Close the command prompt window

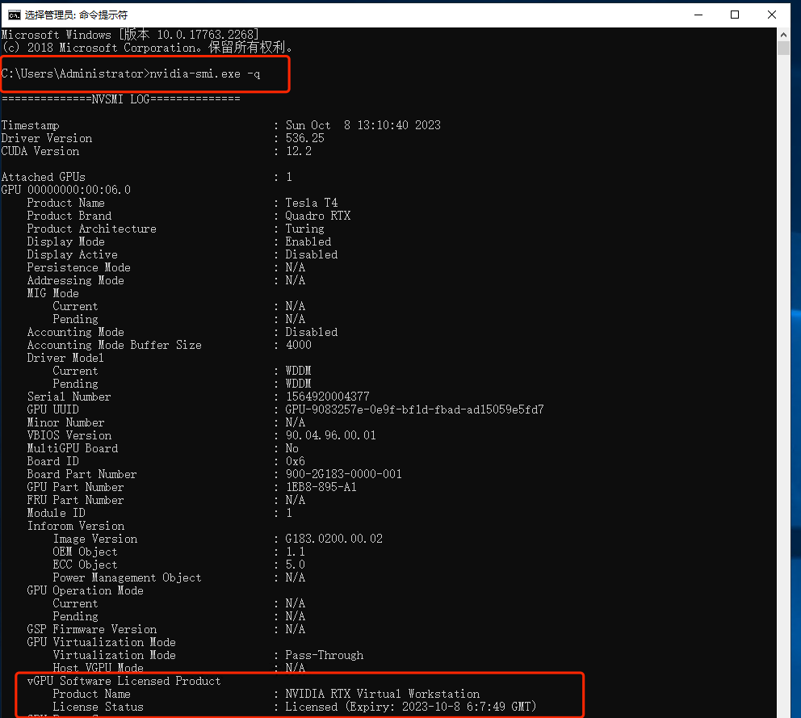[772, 15]
